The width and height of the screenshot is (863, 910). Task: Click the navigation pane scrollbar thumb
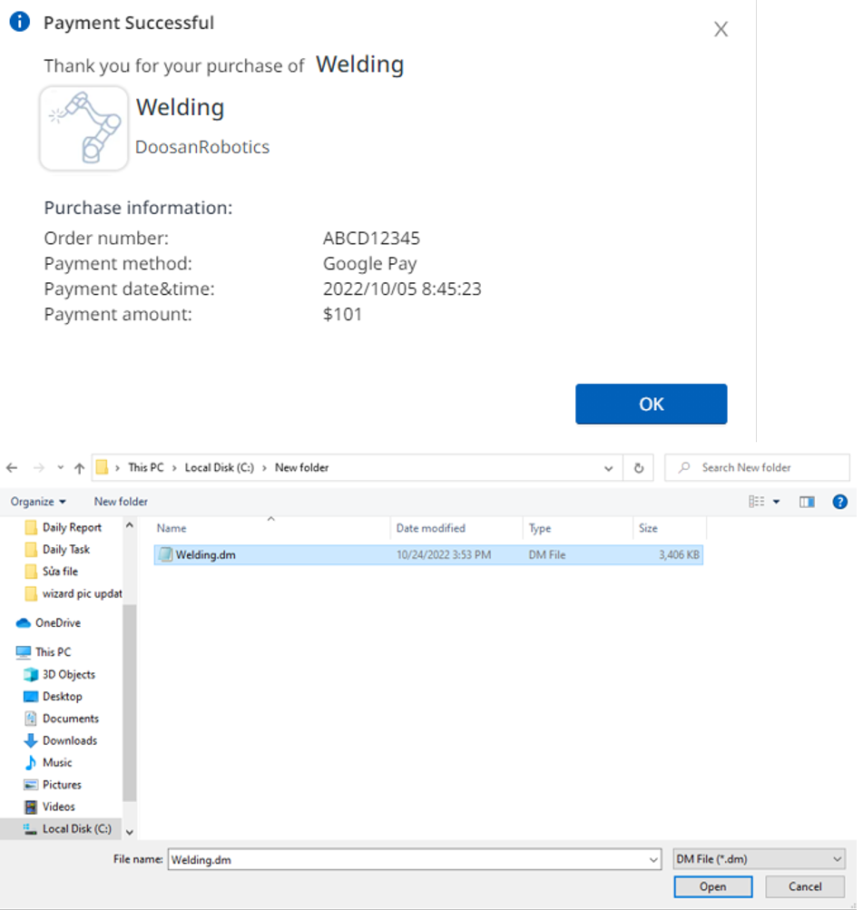130,702
